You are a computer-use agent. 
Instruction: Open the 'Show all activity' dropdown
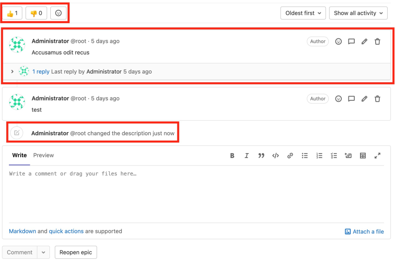click(358, 13)
